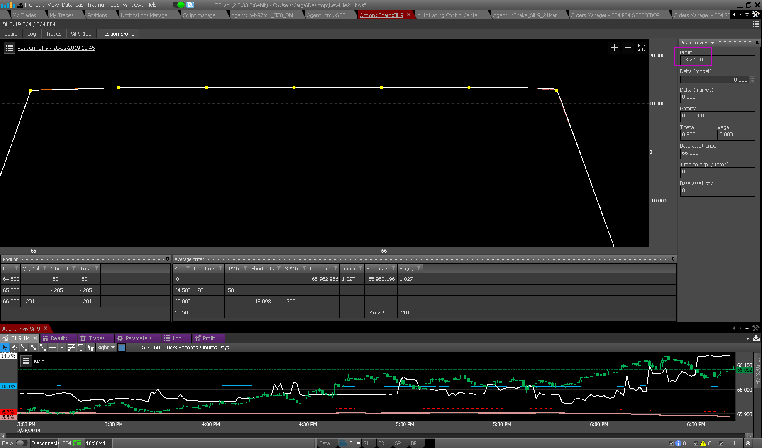Toggle the green trading switch in menu bar
The width and height of the screenshot is (762, 448).
[179, 5]
